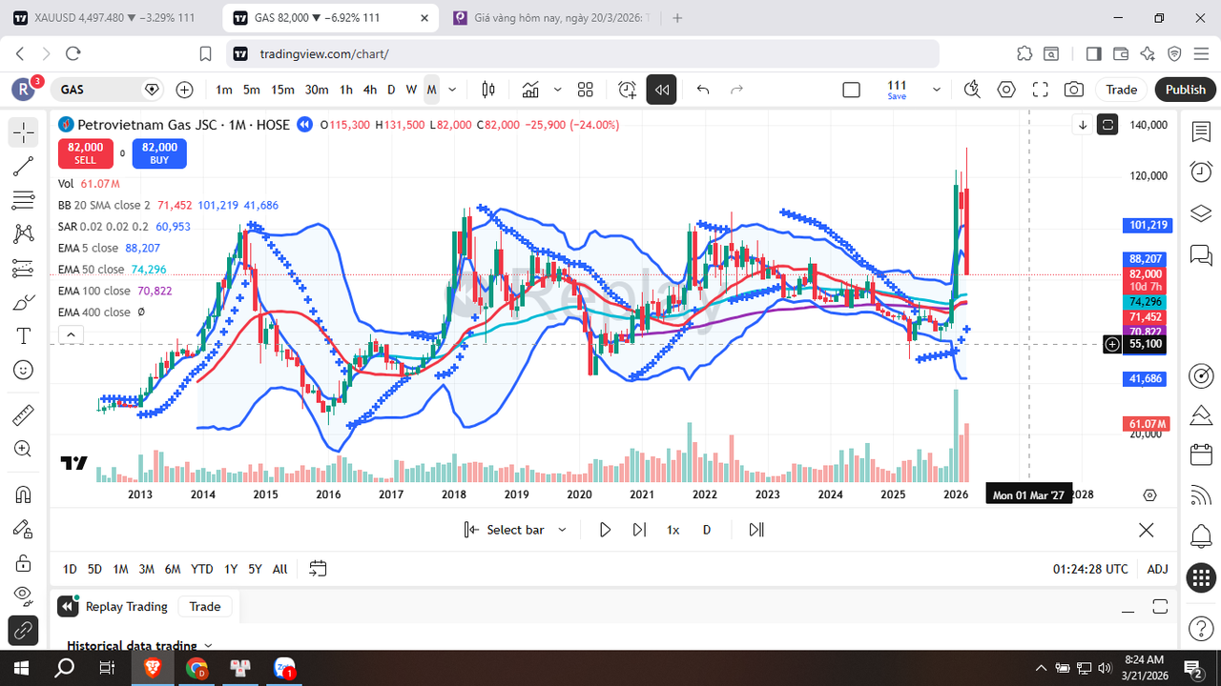Image resolution: width=1221 pixels, height=686 pixels.
Task: Expand the Historical data trading dropdown
Action: [139, 645]
